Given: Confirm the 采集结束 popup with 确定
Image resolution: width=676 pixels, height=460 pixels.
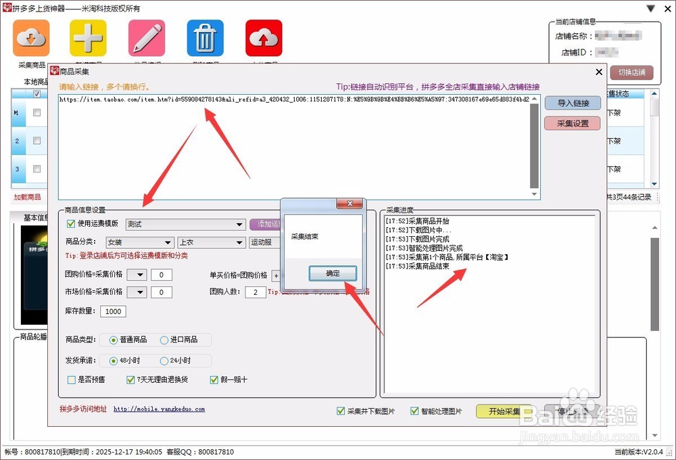Looking at the screenshot, I should tap(333, 273).
